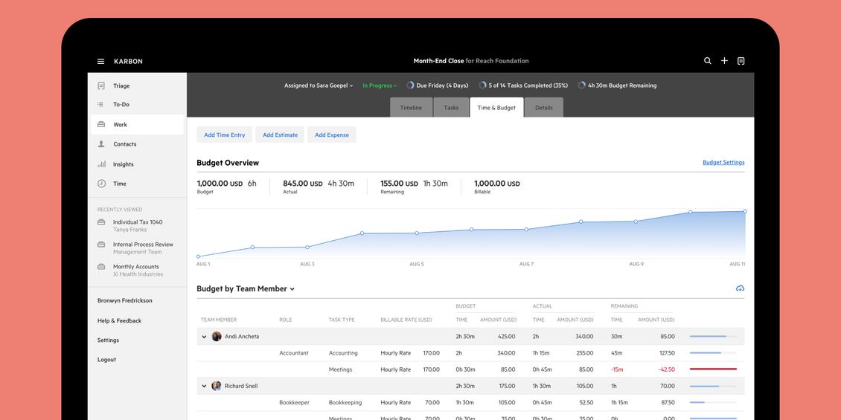Click Andi Ancheta's avatar
This screenshot has height=420, width=841.
pos(217,337)
